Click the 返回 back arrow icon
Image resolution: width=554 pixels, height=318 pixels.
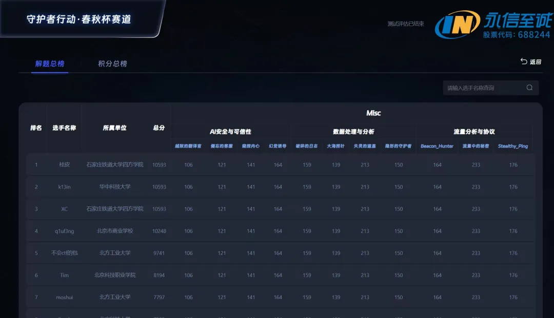click(x=524, y=61)
